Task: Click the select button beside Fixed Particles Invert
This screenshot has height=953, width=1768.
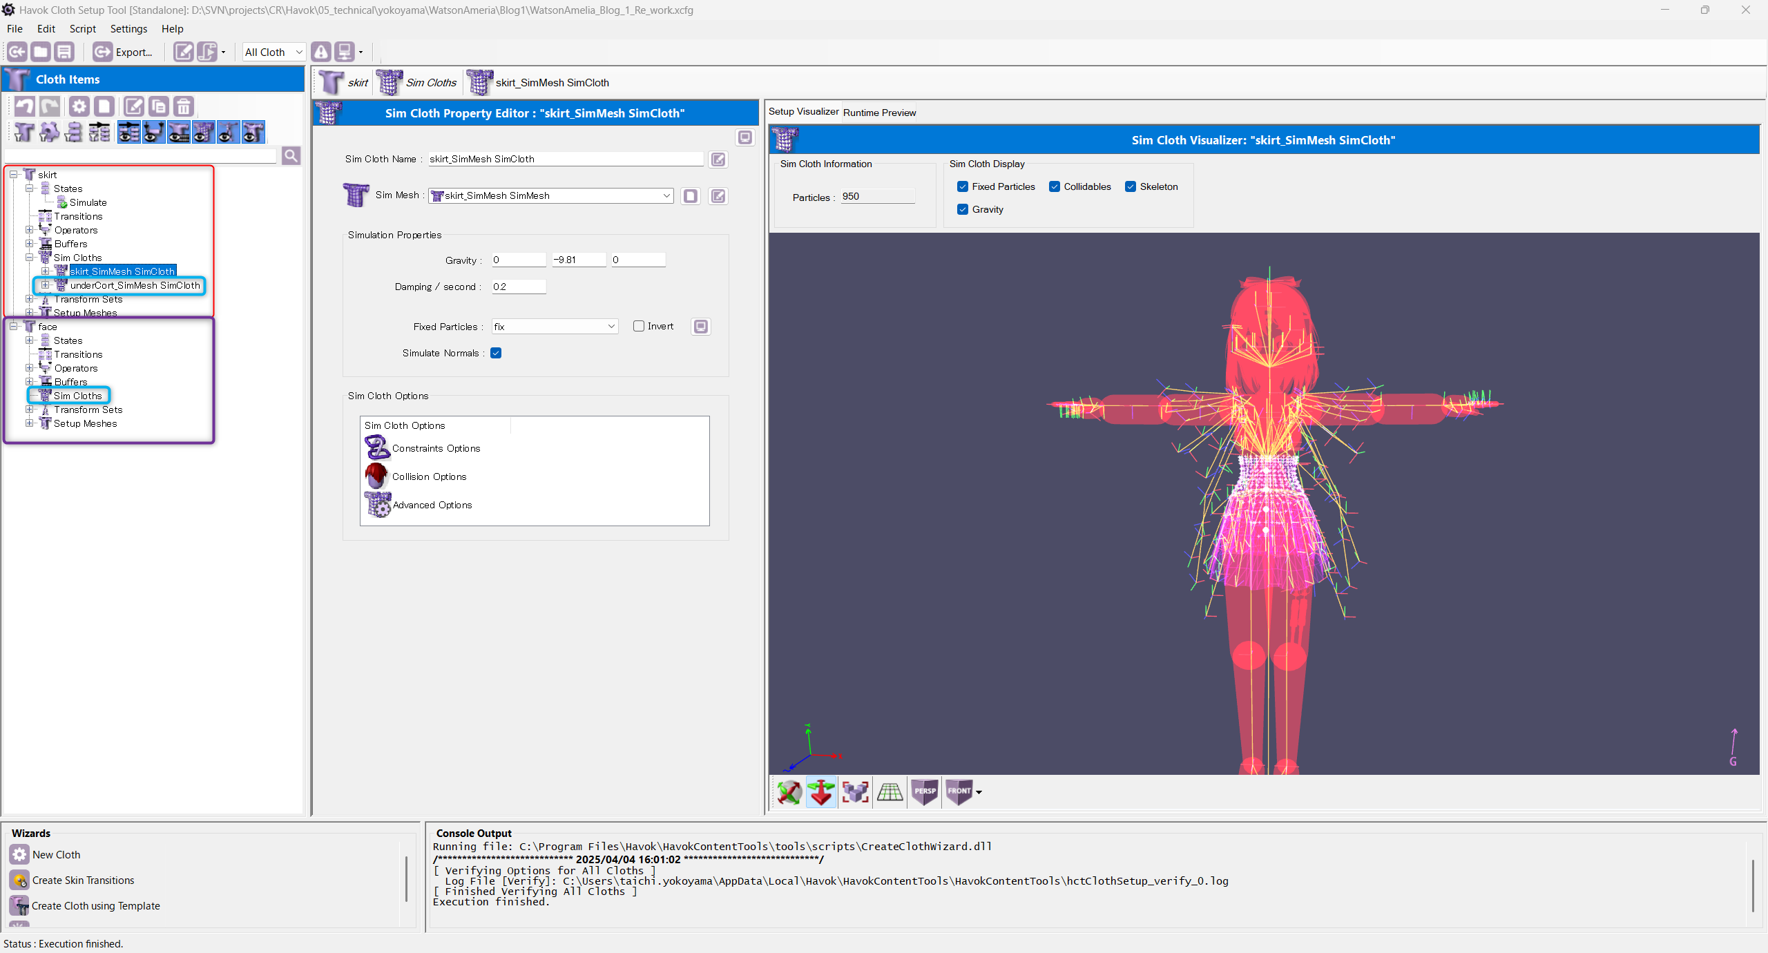Action: point(701,327)
